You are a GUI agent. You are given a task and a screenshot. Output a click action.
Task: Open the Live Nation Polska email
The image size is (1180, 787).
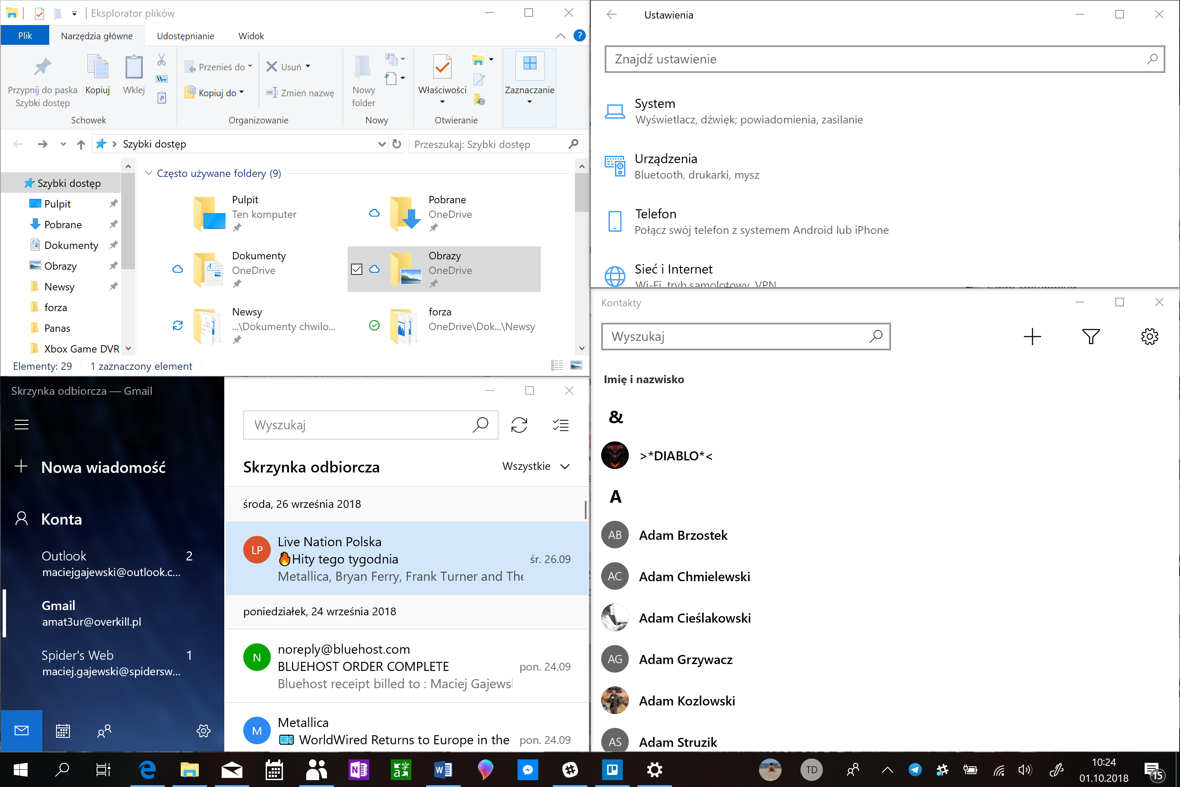(x=407, y=559)
